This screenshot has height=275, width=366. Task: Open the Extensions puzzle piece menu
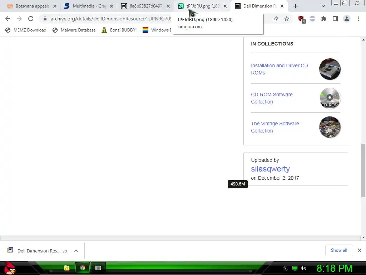click(x=323, y=19)
